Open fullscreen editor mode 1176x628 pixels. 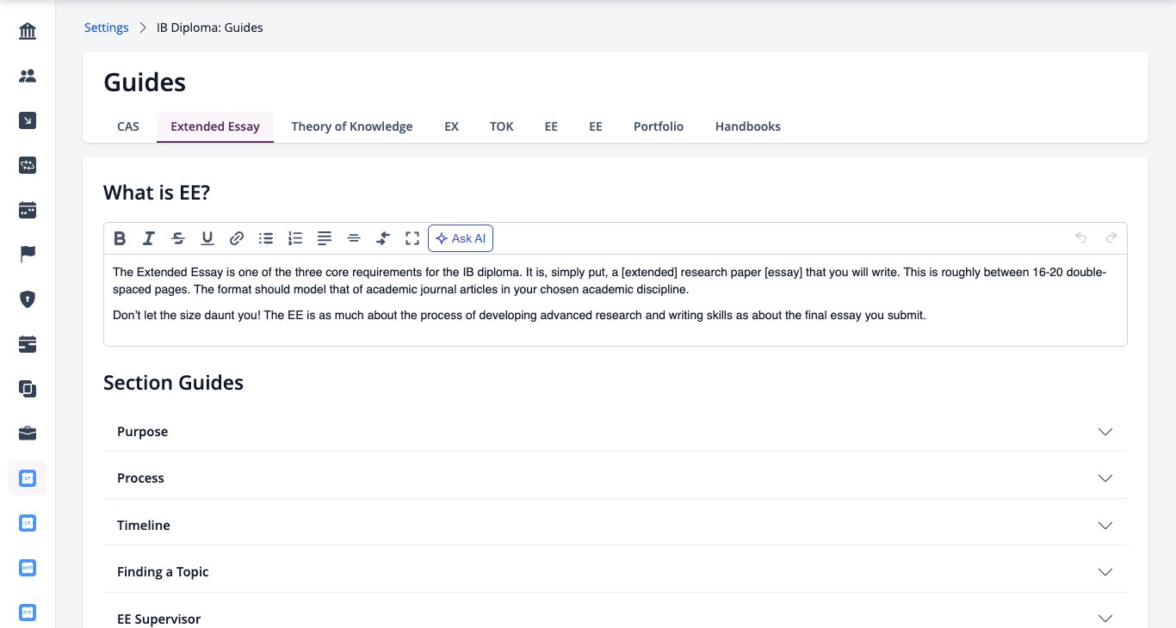click(412, 238)
